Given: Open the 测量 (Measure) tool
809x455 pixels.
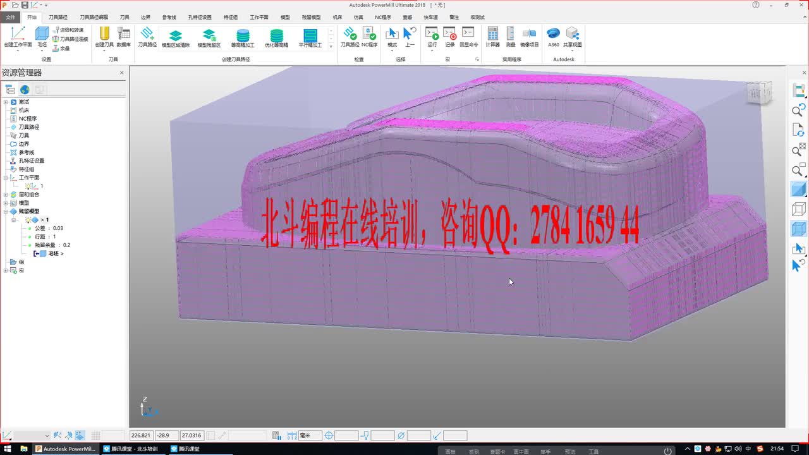Looking at the screenshot, I should [x=511, y=33].
